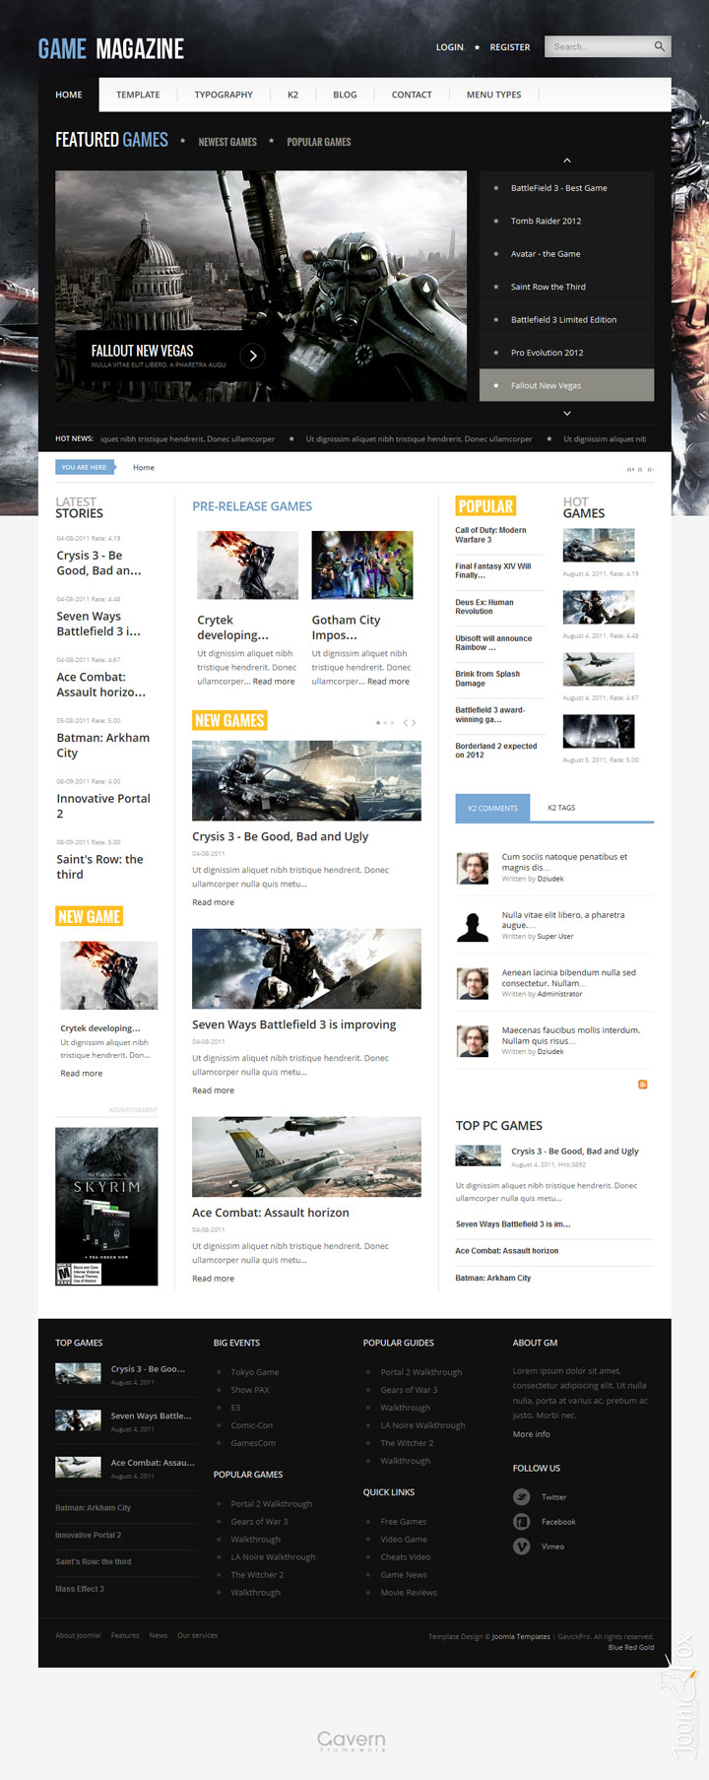Switch to the Newest Games tab

227,142
